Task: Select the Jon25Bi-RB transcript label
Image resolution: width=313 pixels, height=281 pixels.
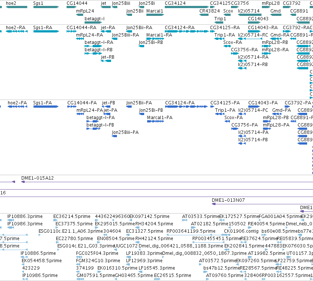Action: (151, 42)
